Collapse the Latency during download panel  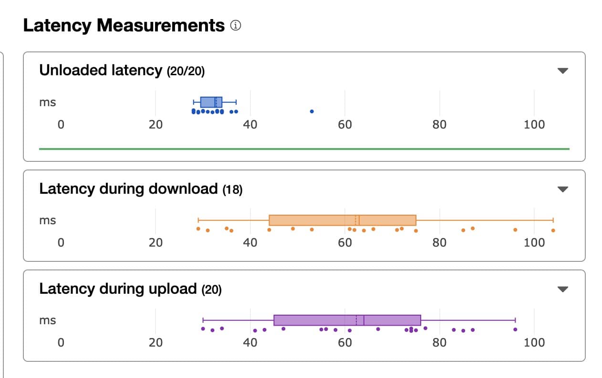pyautogui.click(x=563, y=189)
